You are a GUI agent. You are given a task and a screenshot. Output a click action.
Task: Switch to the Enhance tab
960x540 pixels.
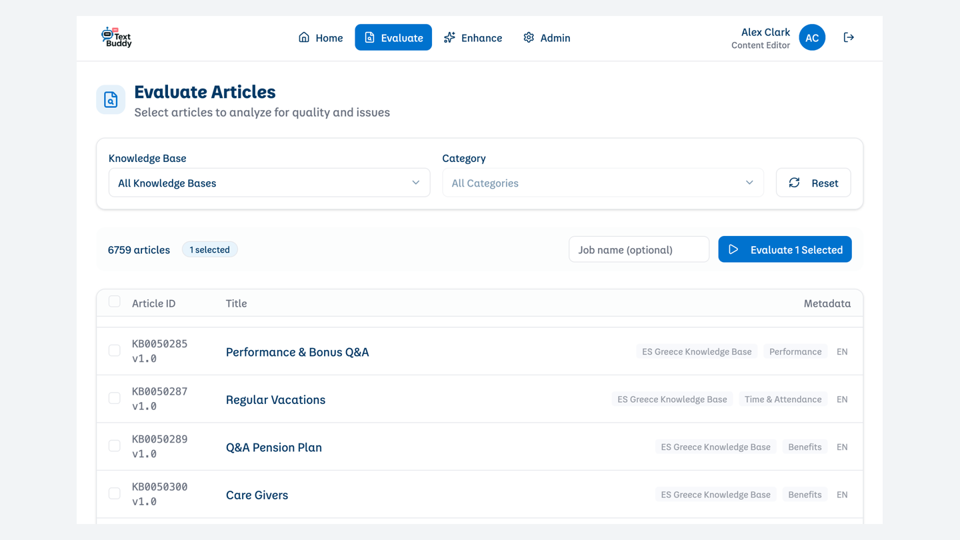tap(473, 37)
